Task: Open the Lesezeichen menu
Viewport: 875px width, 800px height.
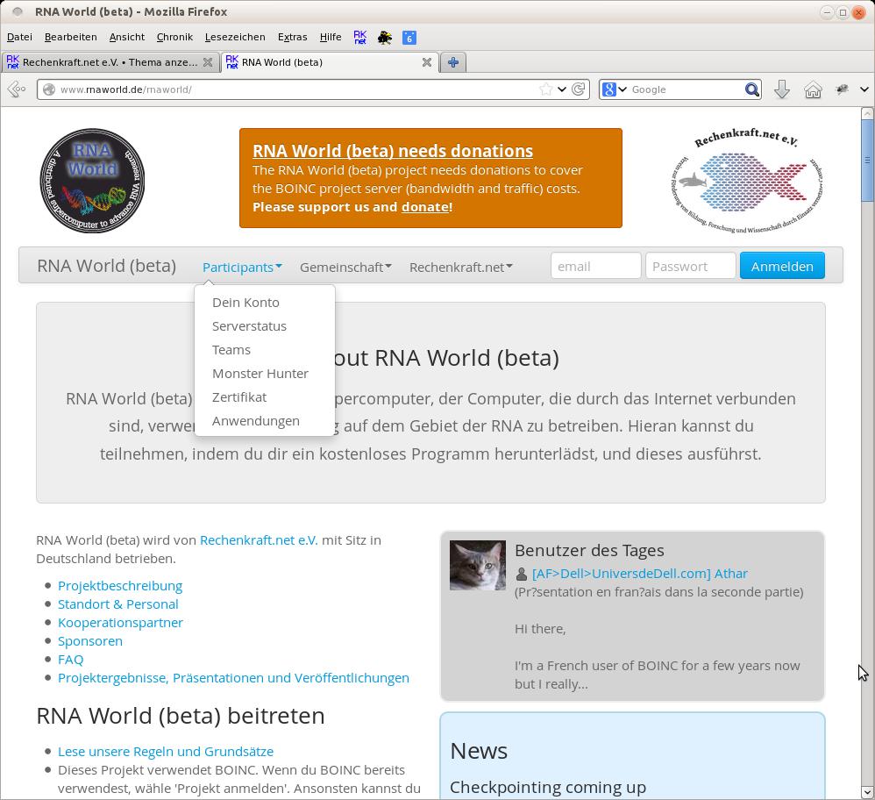Action: click(235, 37)
